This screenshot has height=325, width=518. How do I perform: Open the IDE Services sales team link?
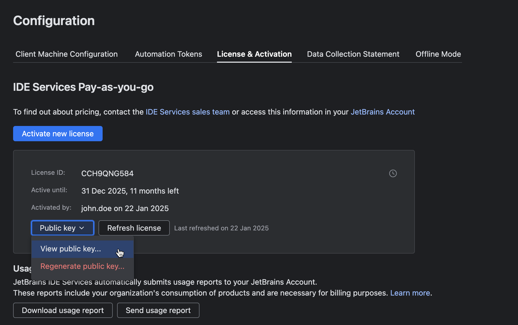click(x=187, y=112)
